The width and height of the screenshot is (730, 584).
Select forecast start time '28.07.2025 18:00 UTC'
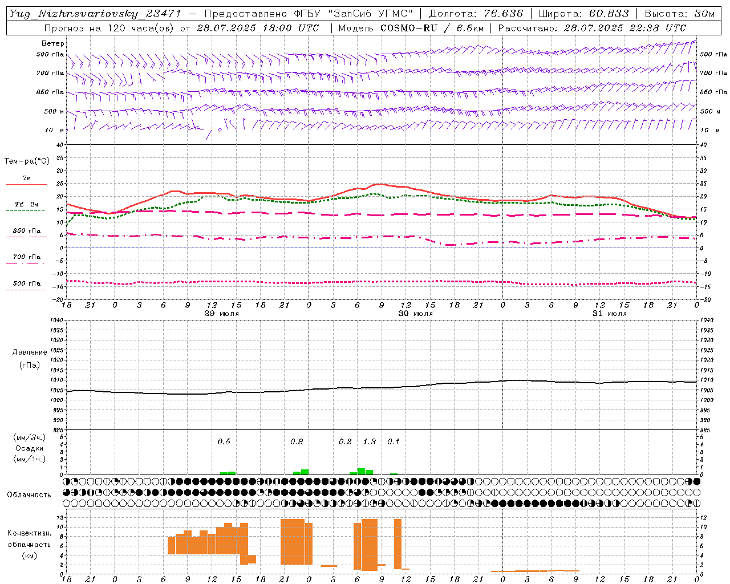click(x=257, y=28)
